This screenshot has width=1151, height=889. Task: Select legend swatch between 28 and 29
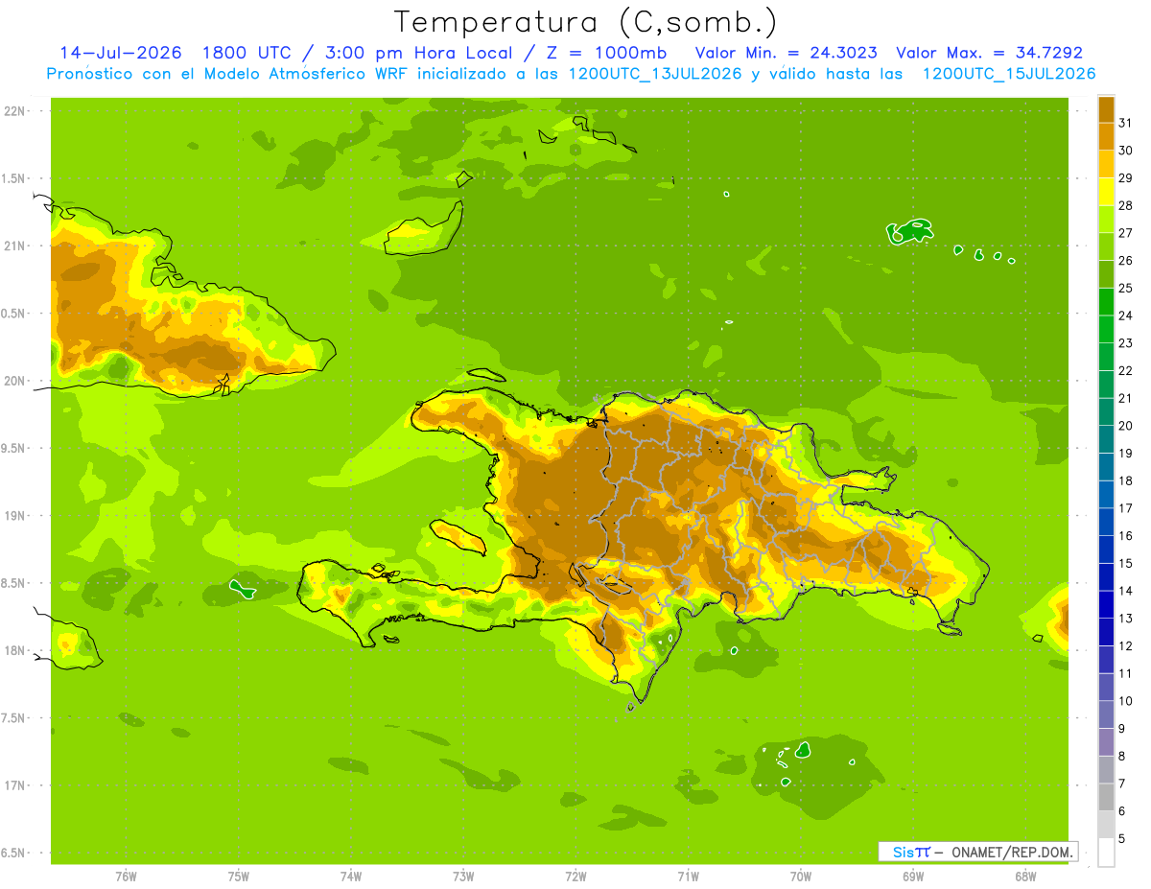coord(1106,192)
